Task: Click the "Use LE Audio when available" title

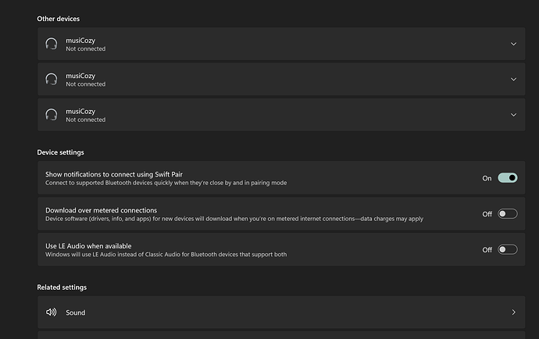Action: click(x=88, y=246)
